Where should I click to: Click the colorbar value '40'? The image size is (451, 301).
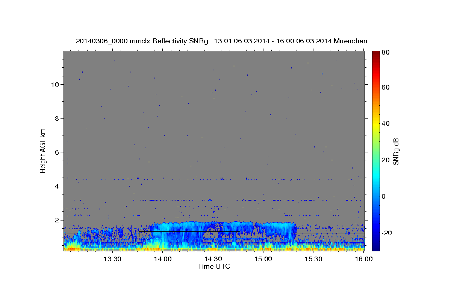coord(386,123)
